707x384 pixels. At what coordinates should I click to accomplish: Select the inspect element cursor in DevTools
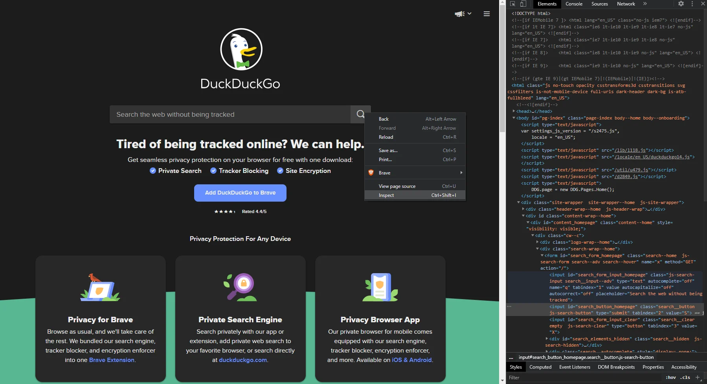coord(512,4)
